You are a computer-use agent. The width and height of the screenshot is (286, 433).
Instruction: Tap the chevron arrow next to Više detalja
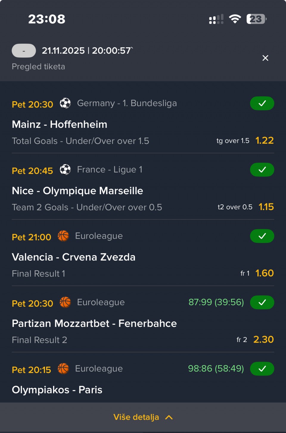point(169,417)
